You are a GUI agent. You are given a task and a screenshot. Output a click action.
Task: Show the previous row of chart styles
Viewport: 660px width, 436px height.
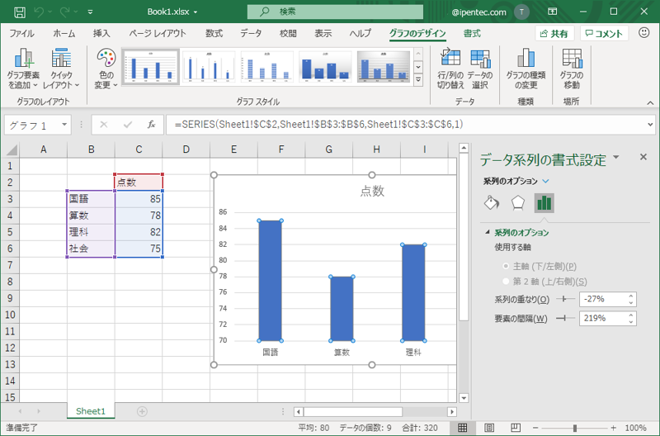tap(418, 54)
